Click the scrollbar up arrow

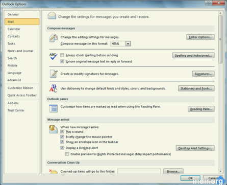point(220,13)
